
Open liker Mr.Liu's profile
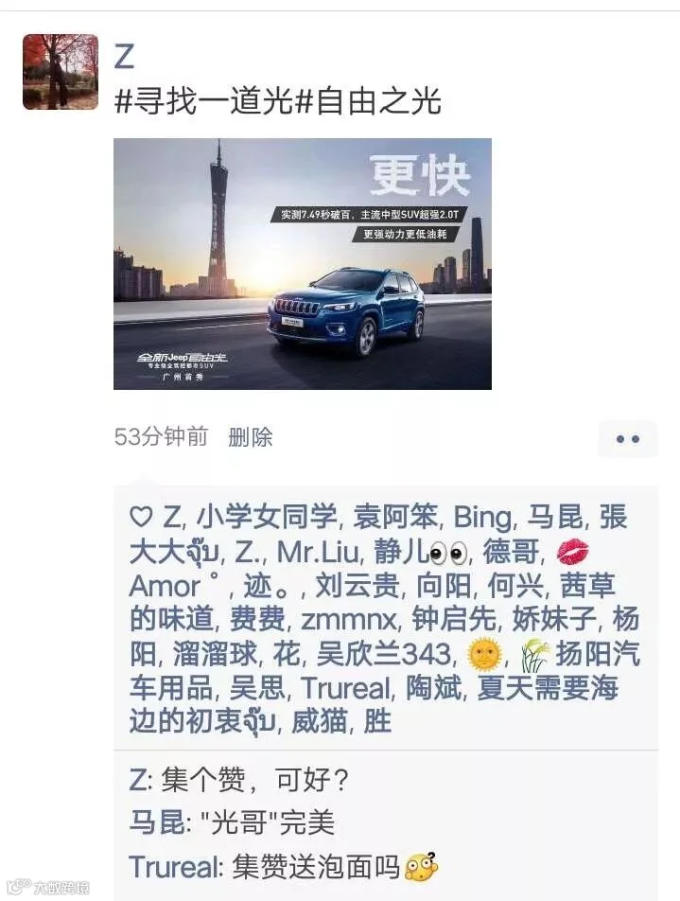[x=318, y=552]
